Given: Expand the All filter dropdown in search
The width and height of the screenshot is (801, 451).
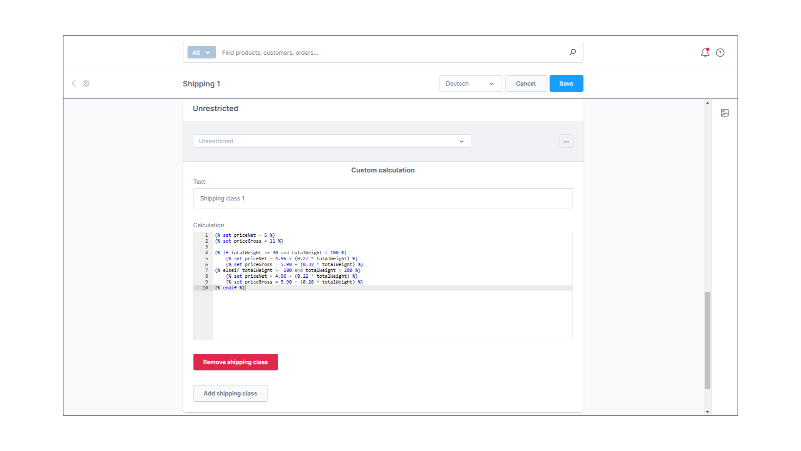Looking at the screenshot, I should (199, 52).
